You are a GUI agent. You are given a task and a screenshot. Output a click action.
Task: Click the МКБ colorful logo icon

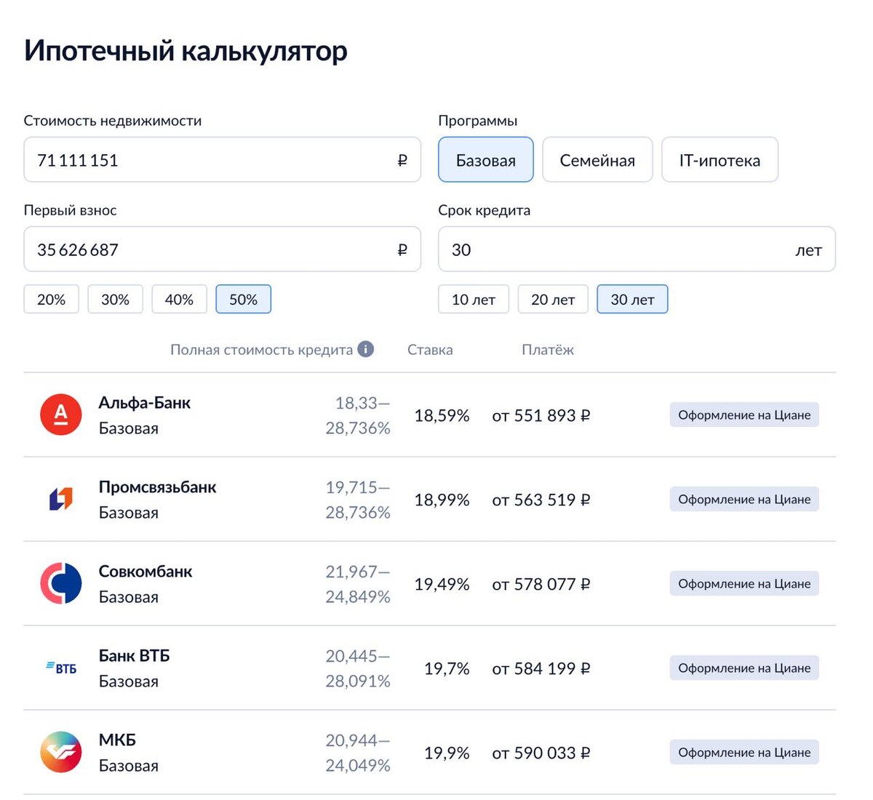pos(61,752)
